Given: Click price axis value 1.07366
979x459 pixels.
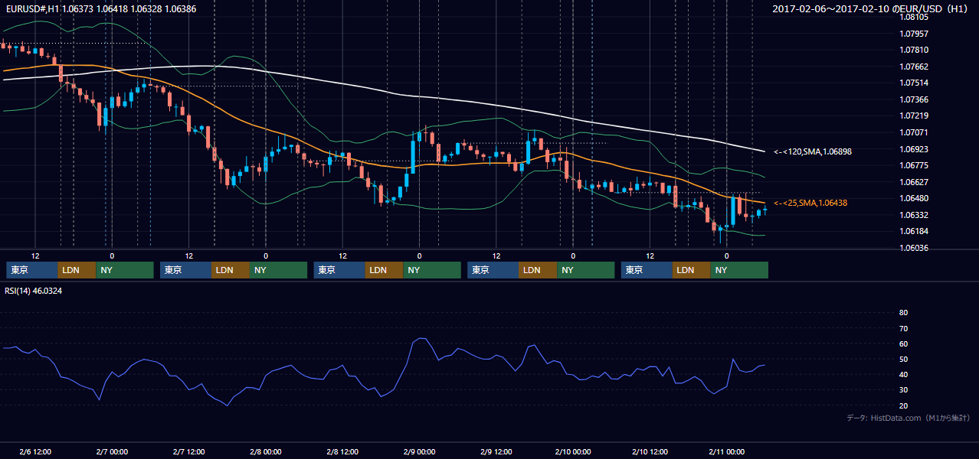Looking at the screenshot, I should pyautogui.click(x=914, y=99).
